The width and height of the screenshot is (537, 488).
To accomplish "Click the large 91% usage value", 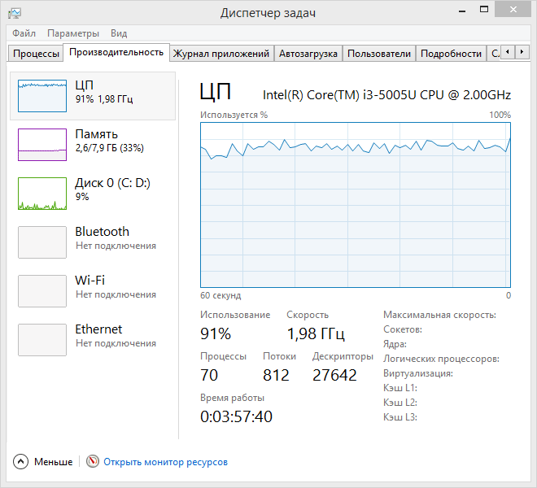I will tap(216, 333).
